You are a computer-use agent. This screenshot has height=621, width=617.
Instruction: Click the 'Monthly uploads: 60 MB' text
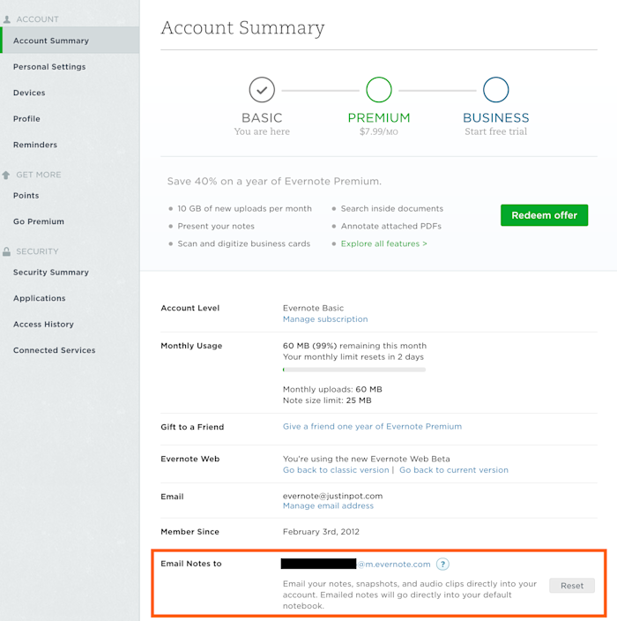[332, 389]
